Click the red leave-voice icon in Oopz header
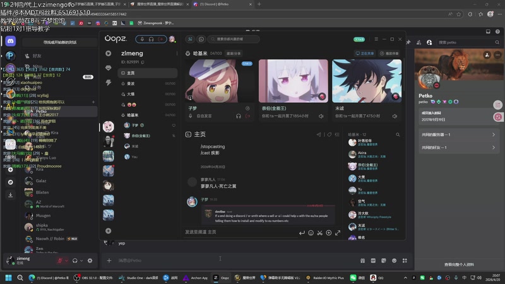505x284 pixels. (160, 39)
